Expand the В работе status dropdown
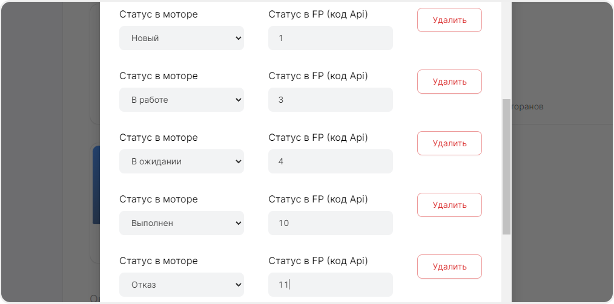614x304 pixels. point(181,100)
